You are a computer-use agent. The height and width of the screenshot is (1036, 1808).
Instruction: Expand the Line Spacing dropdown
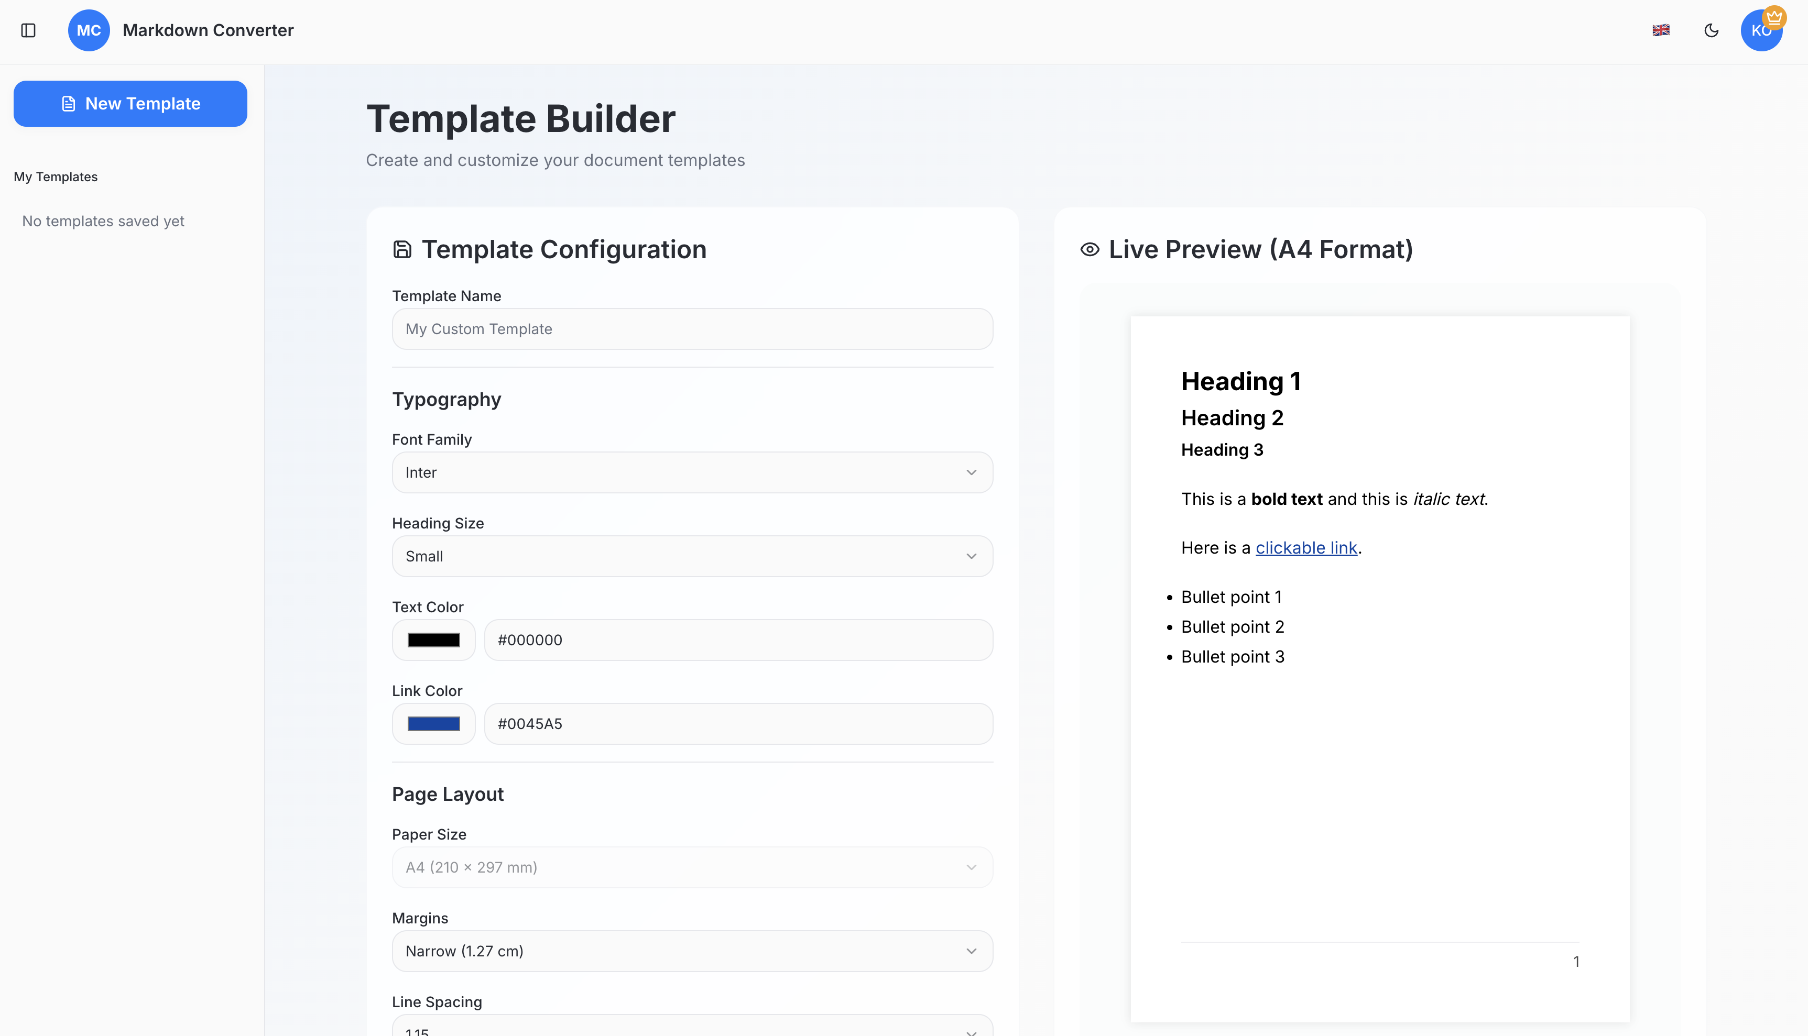[x=692, y=1028]
